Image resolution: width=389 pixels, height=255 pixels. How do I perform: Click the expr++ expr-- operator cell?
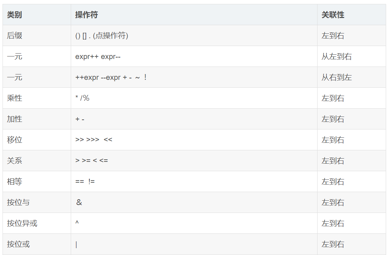pyautogui.click(x=194, y=56)
